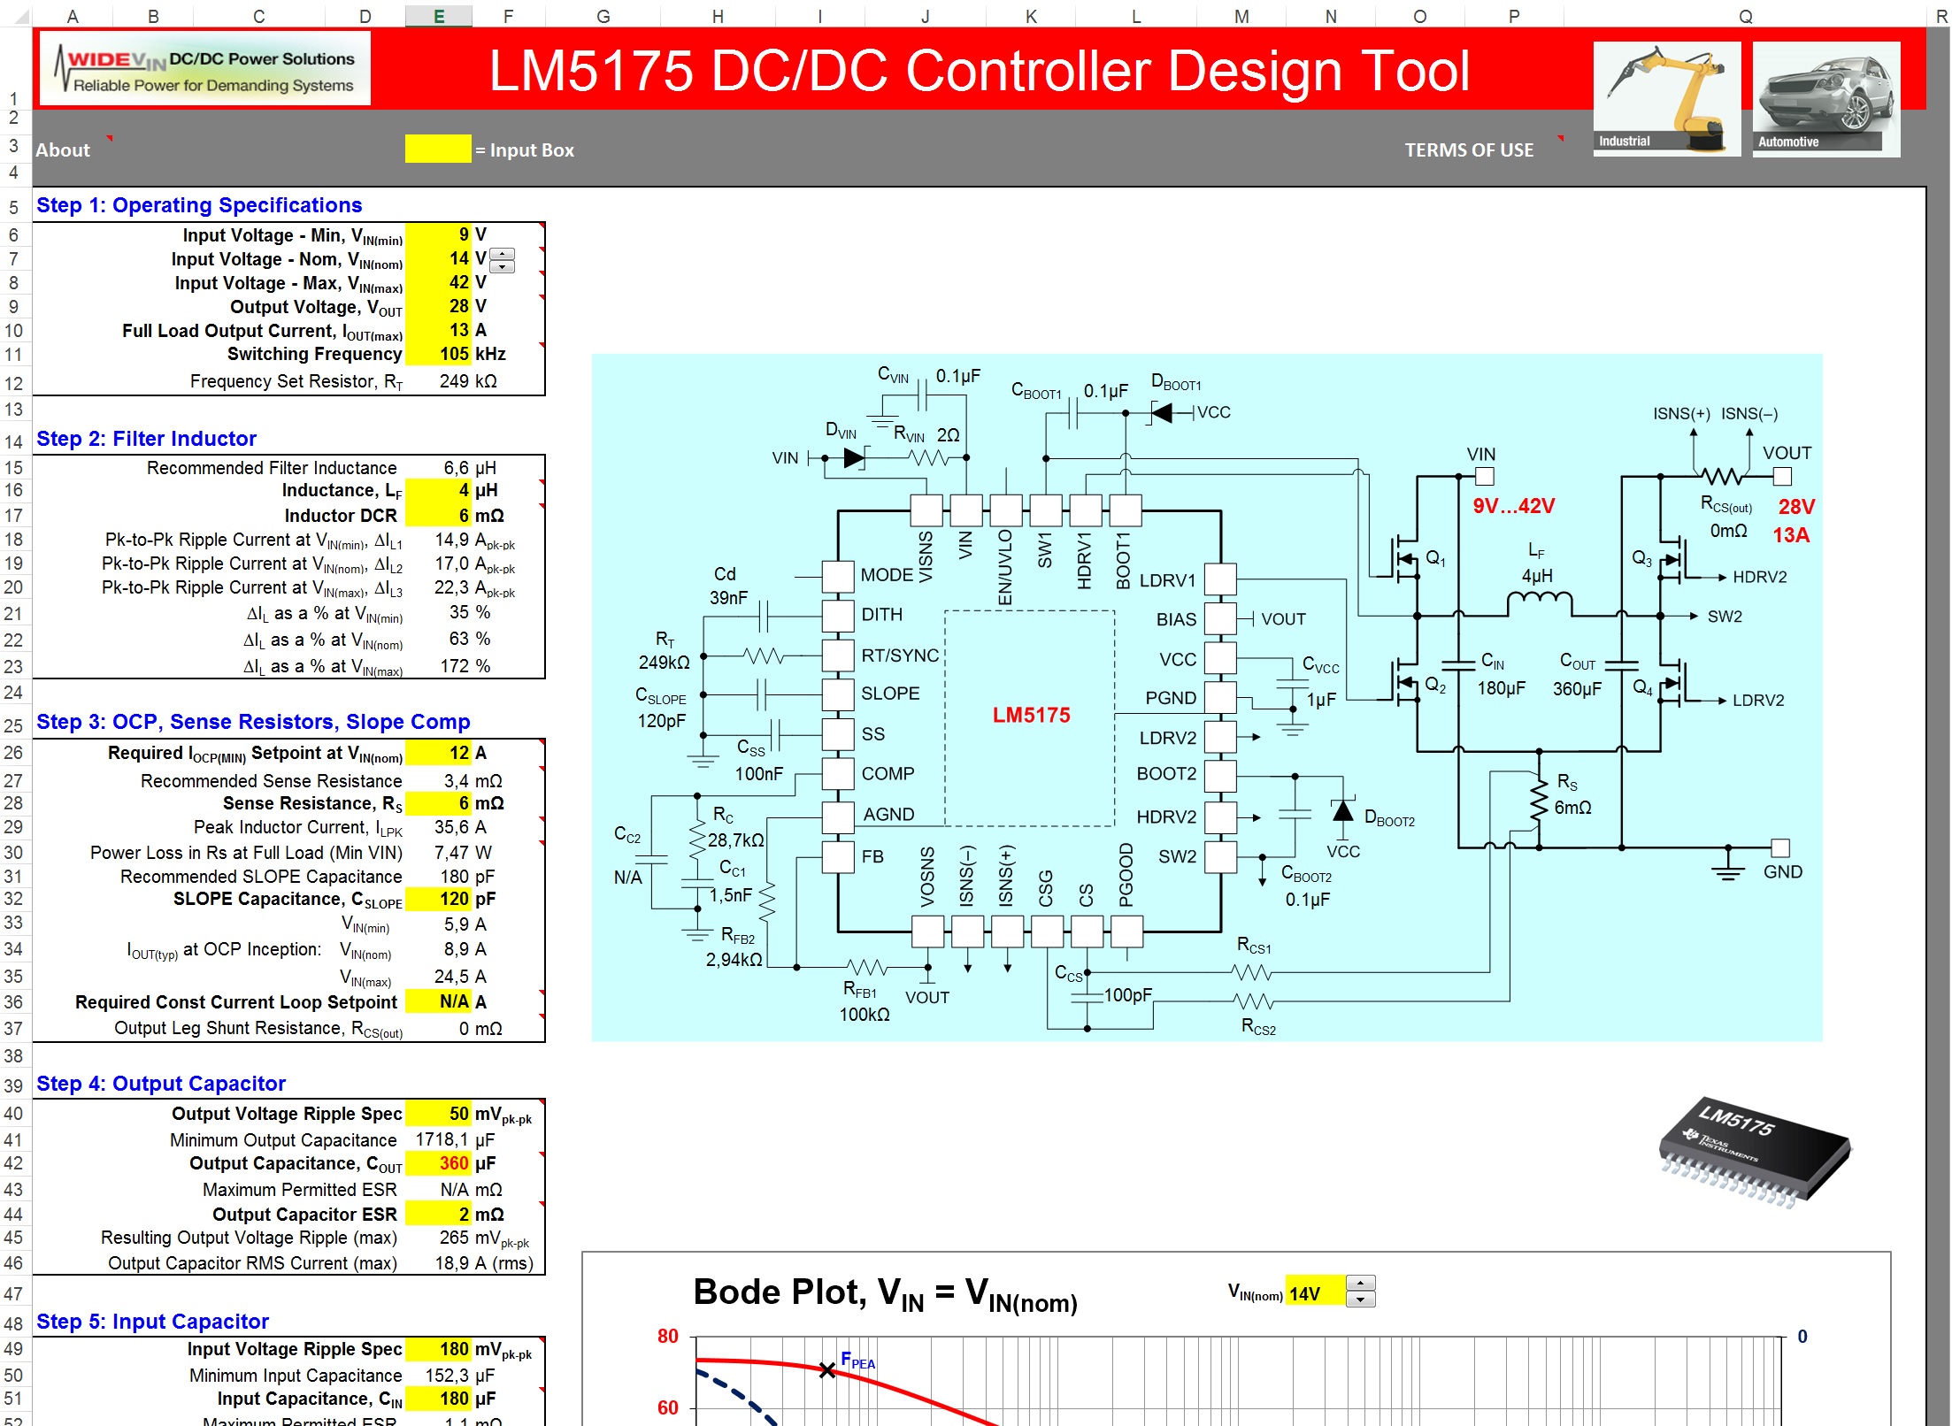
Task: Select the Inductor DCR value 6
Action: (x=438, y=515)
